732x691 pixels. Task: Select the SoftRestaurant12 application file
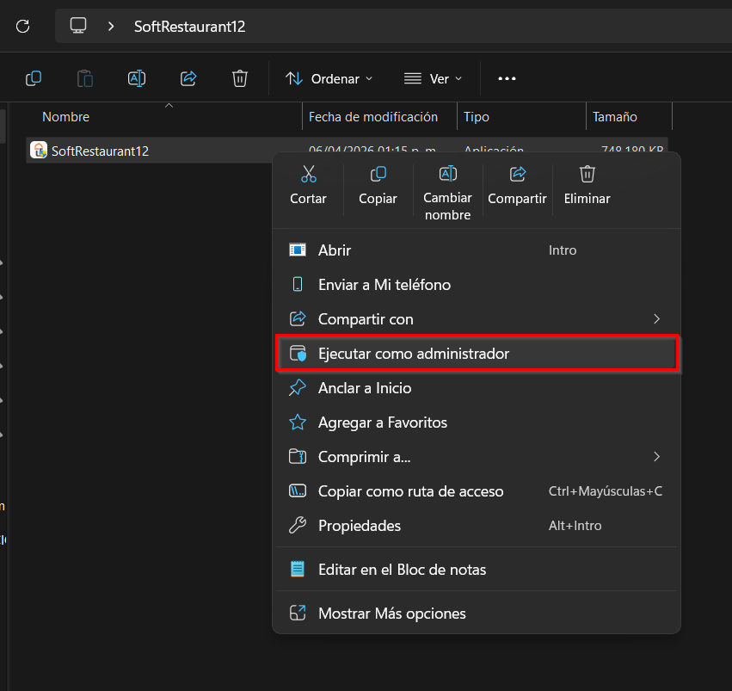pyautogui.click(x=100, y=151)
